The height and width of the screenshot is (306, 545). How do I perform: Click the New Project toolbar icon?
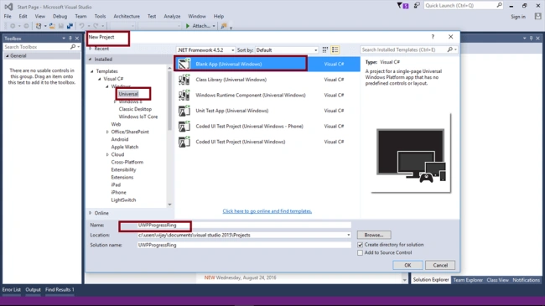(x=39, y=26)
